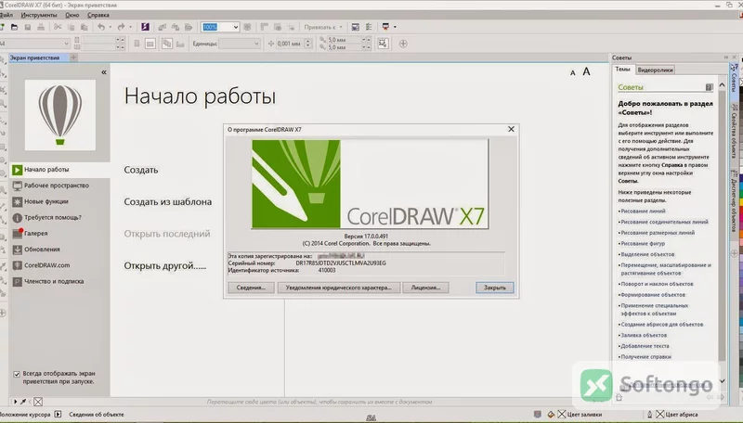The width and height of the screenshot is (743, 423).
Task: Cut selection with the scissors icon
Action: coord(58,27)
